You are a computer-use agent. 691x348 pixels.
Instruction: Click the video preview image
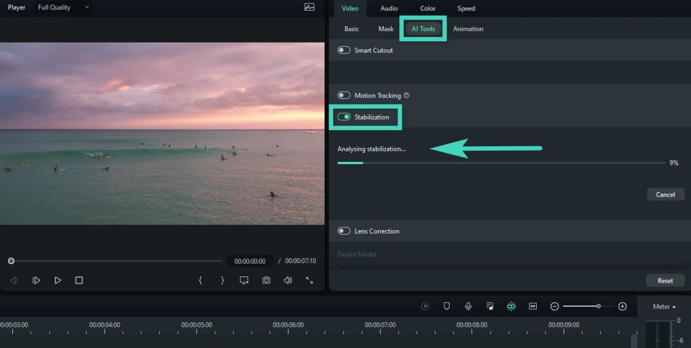point(162,134)
